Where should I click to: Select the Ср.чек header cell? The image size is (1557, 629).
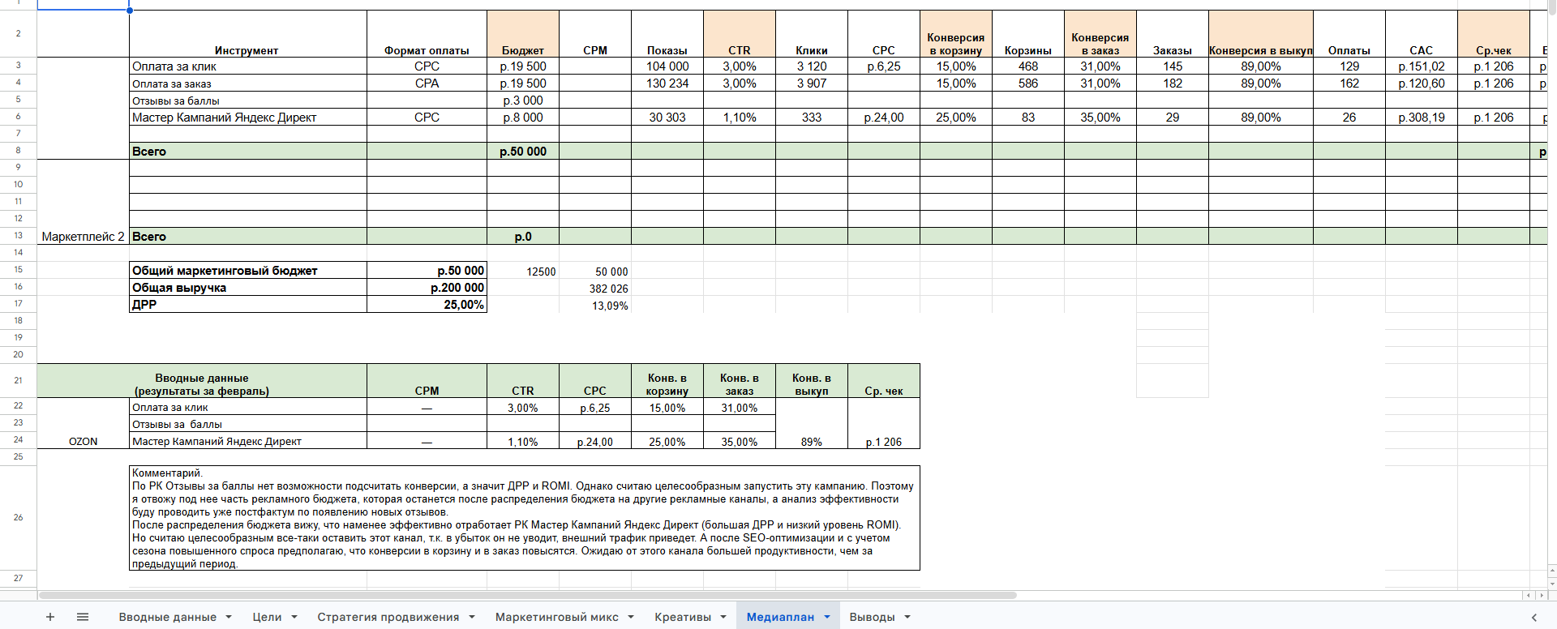click(1494, 34)
